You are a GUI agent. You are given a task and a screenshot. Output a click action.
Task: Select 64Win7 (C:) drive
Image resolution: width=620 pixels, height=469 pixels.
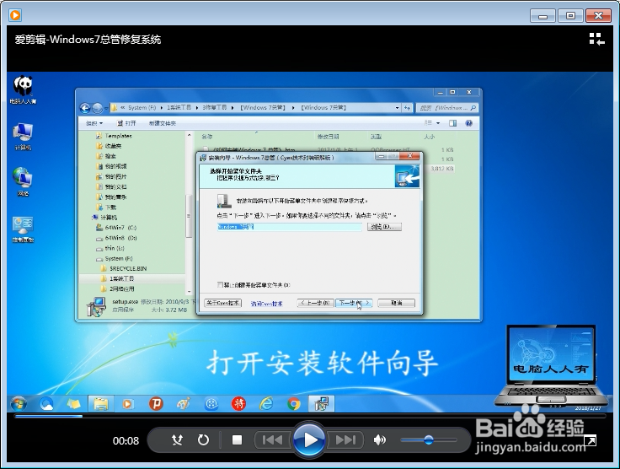(x=116, y=228)
